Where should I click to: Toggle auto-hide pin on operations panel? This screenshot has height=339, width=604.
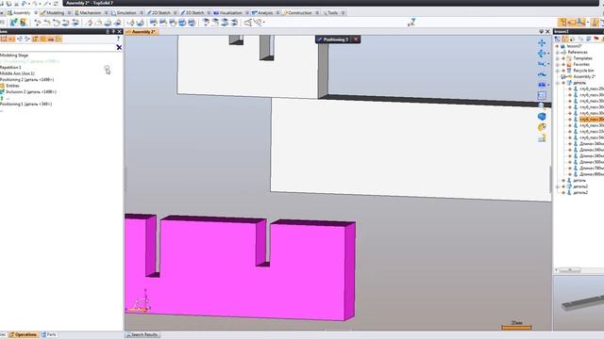[113, 31]
